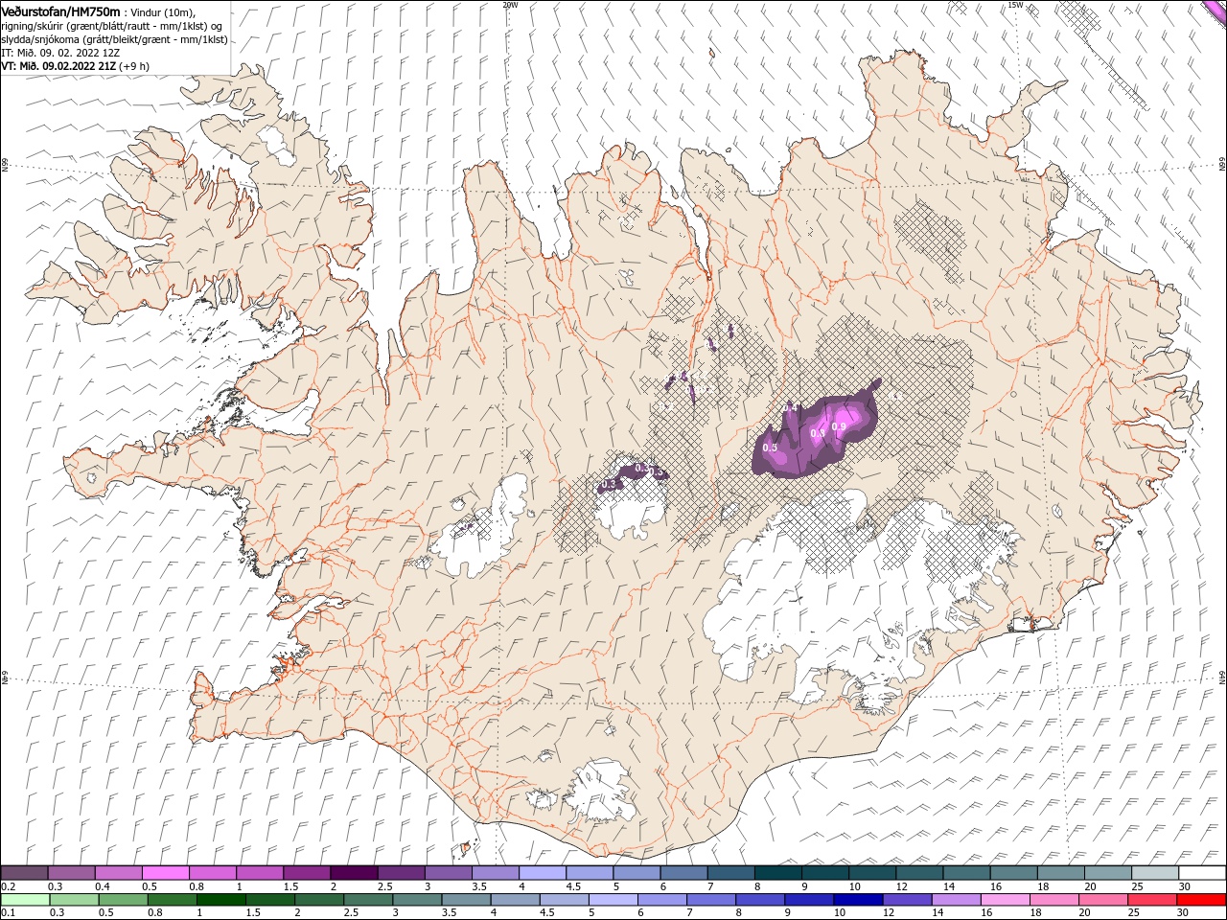The width and height of the screenshot is (1227, 920).
Task: Click the slydda/snjókoma legend description line
Action: tap(114, 39)
